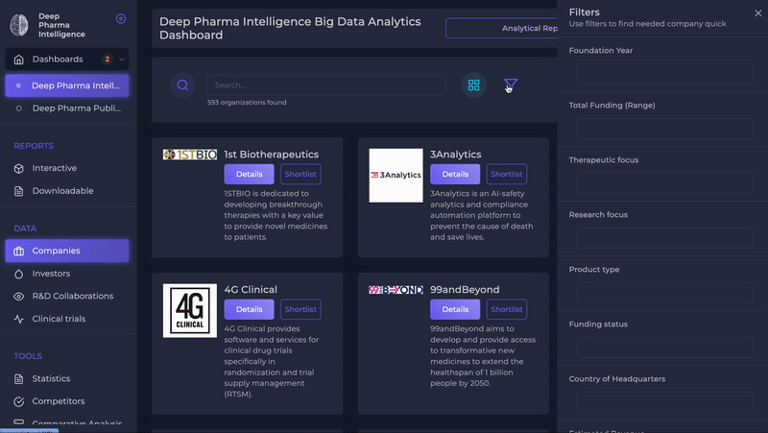Screen dimensions: 768x433
Task: Expand the Dashboards chevron
Action: click(x=122, y=60)
